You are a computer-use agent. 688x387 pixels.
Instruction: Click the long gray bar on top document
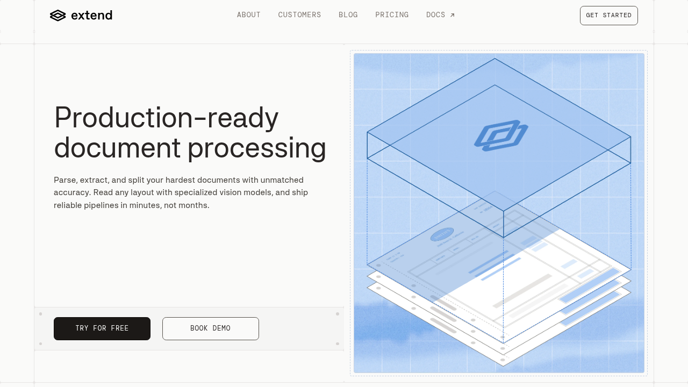[x=522, y=291]
